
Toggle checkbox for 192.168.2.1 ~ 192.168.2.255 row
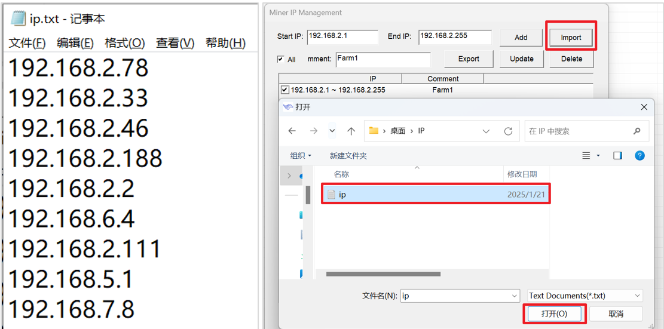point(284,90)
